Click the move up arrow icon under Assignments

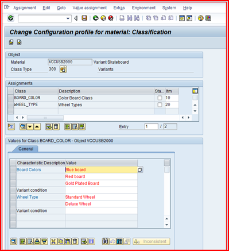click(37, 126)
